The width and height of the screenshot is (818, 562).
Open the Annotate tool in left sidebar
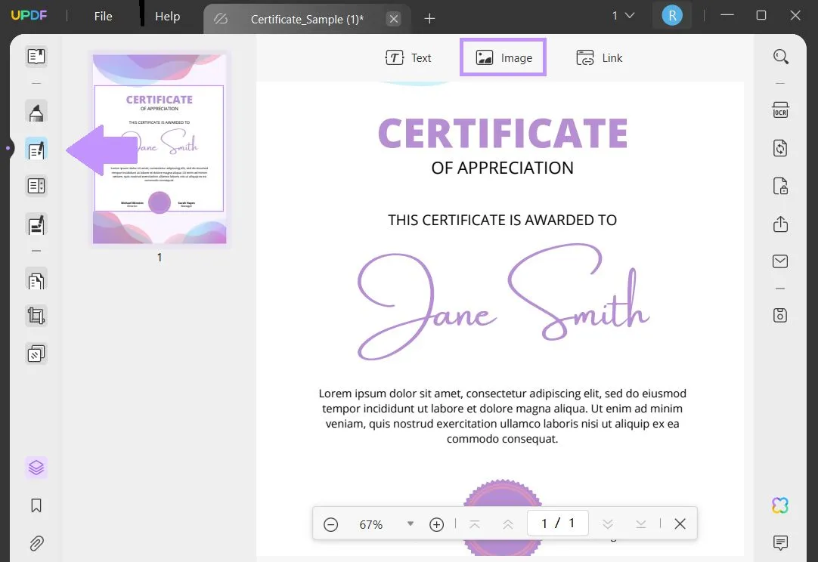point(36,111)
